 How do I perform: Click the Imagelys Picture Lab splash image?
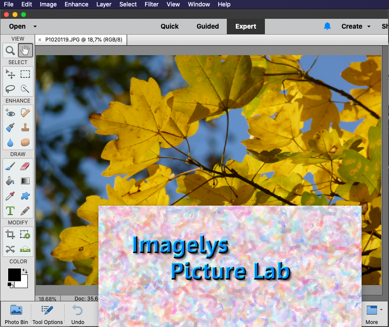click(230, 266)
